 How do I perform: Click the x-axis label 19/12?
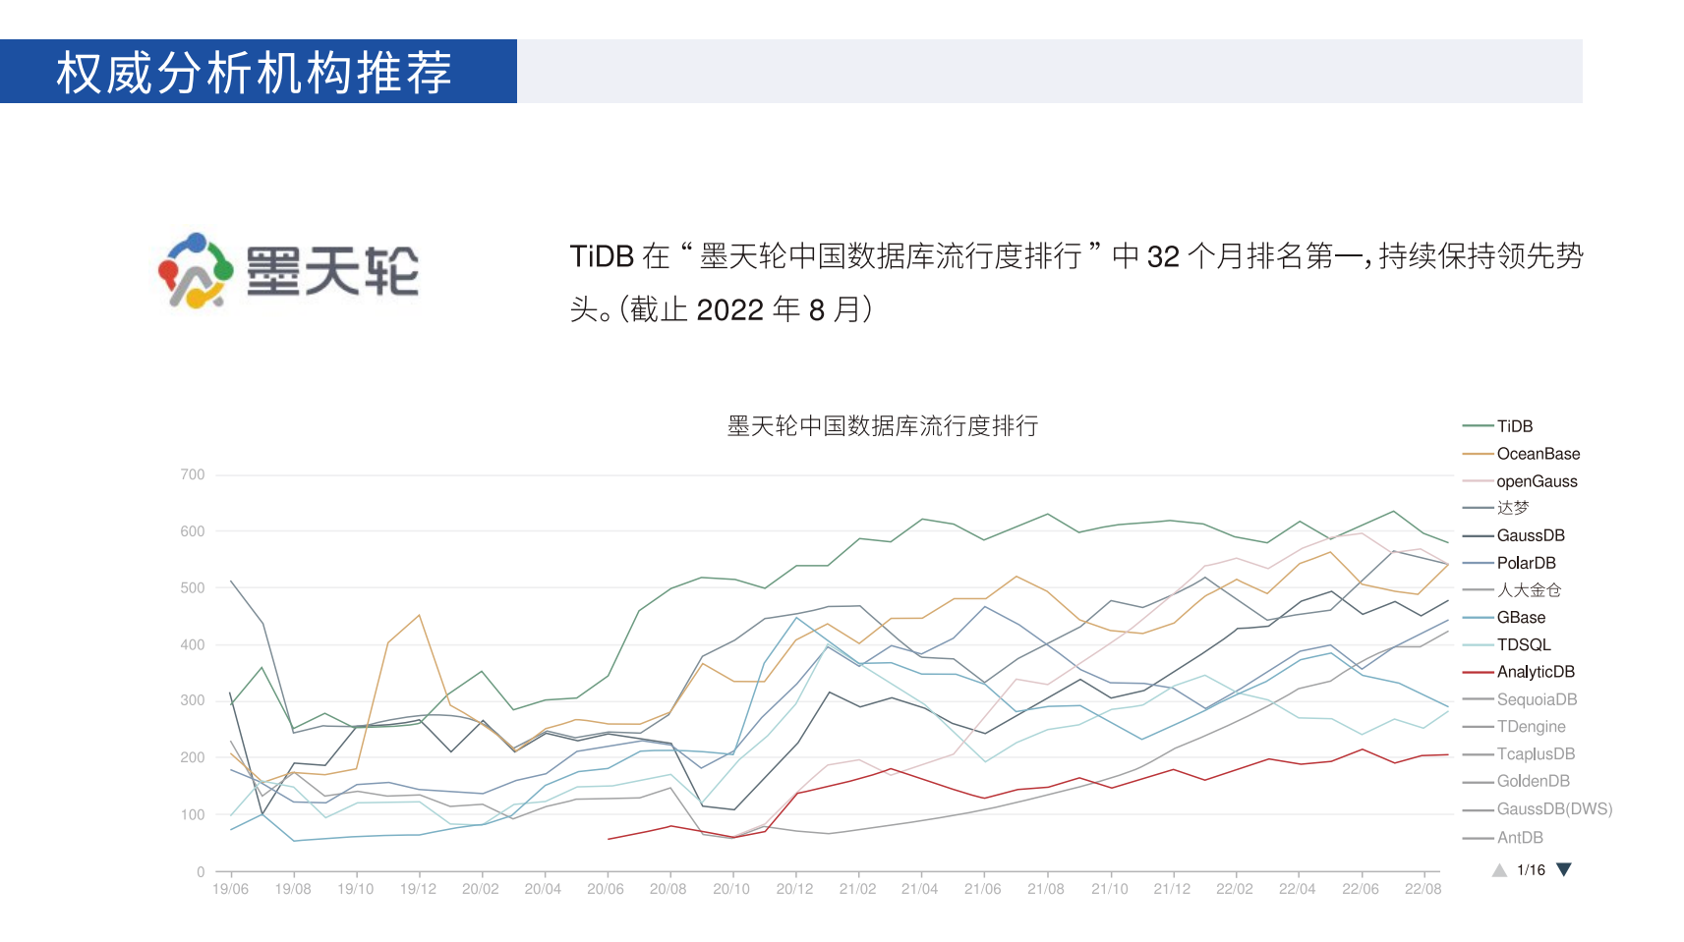pyautogui.click(x=419, y=889)
